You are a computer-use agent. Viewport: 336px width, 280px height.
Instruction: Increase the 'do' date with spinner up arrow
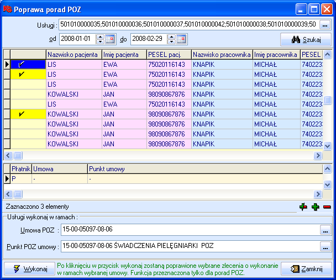point(171,37)
